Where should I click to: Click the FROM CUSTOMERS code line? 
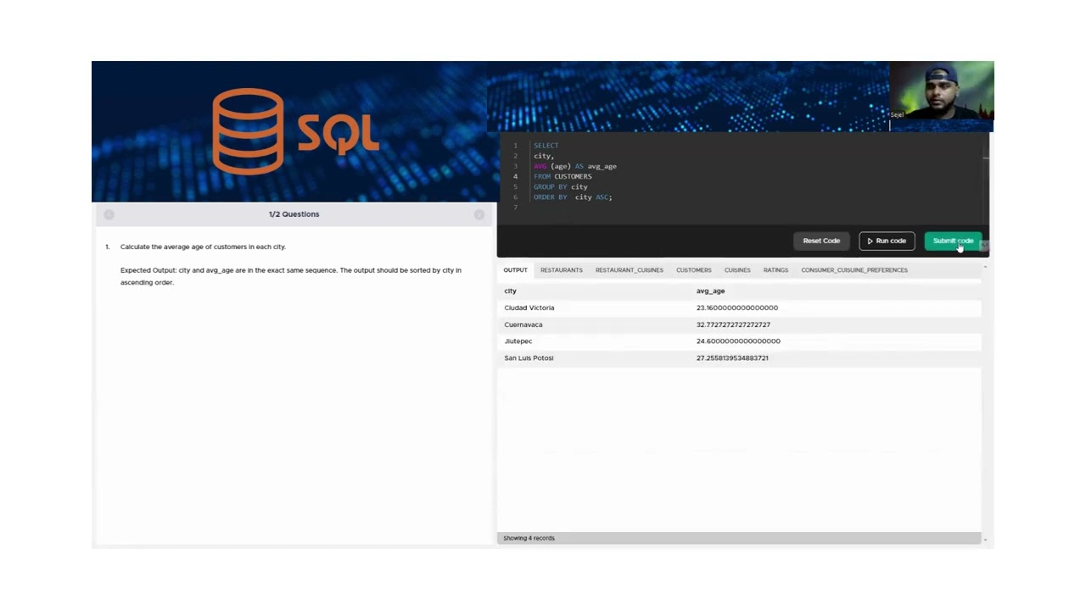[563, 176]
